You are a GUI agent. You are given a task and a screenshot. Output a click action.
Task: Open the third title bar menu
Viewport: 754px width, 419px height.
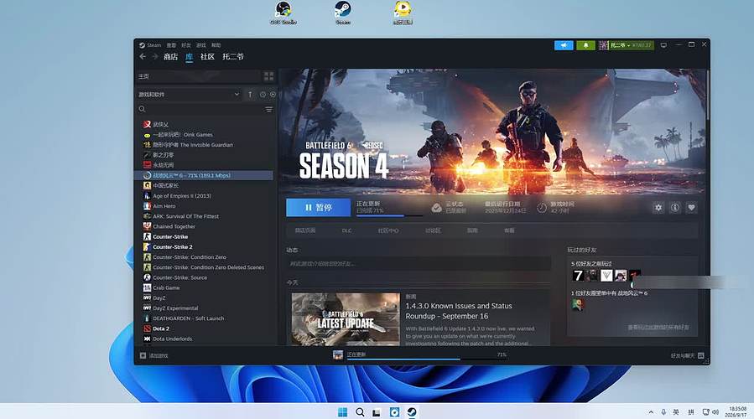click(x=186, y=45)
